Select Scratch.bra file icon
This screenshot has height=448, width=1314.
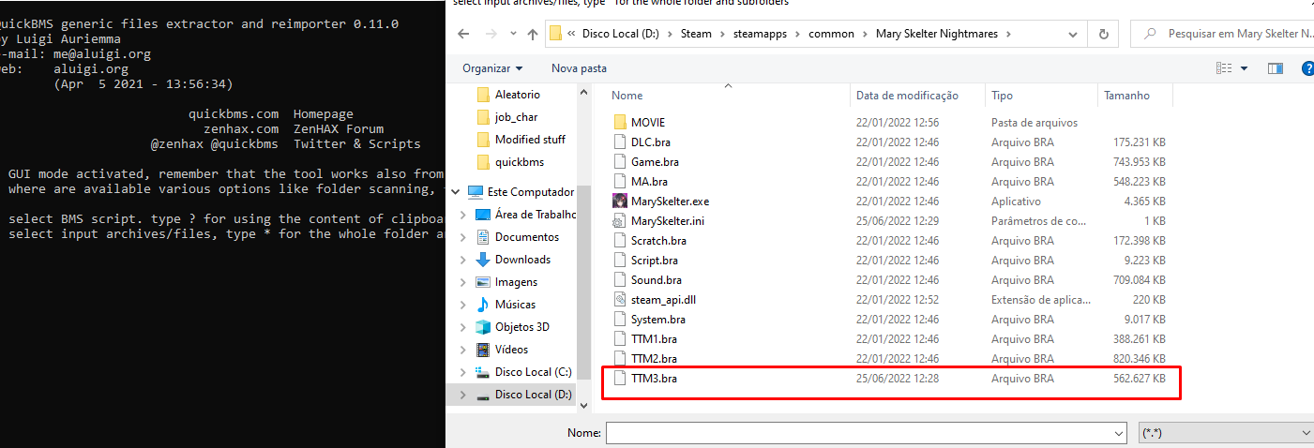619,241
